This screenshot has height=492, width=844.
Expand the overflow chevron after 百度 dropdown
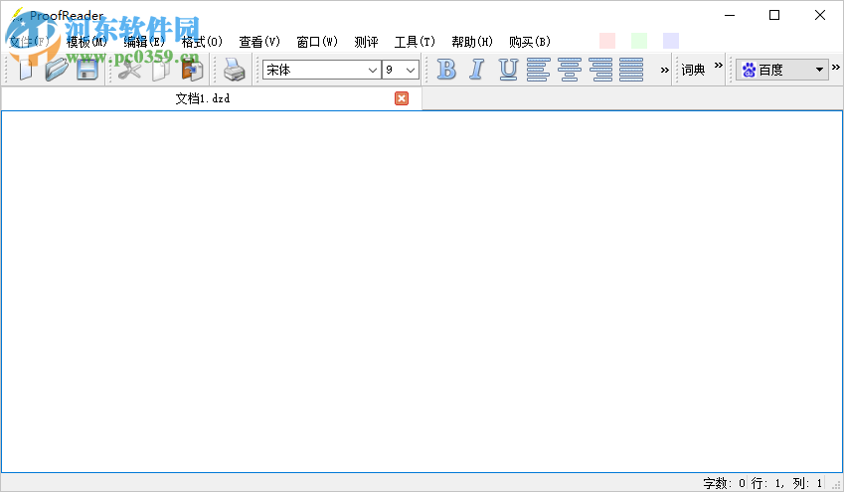(x=835, y=67)
